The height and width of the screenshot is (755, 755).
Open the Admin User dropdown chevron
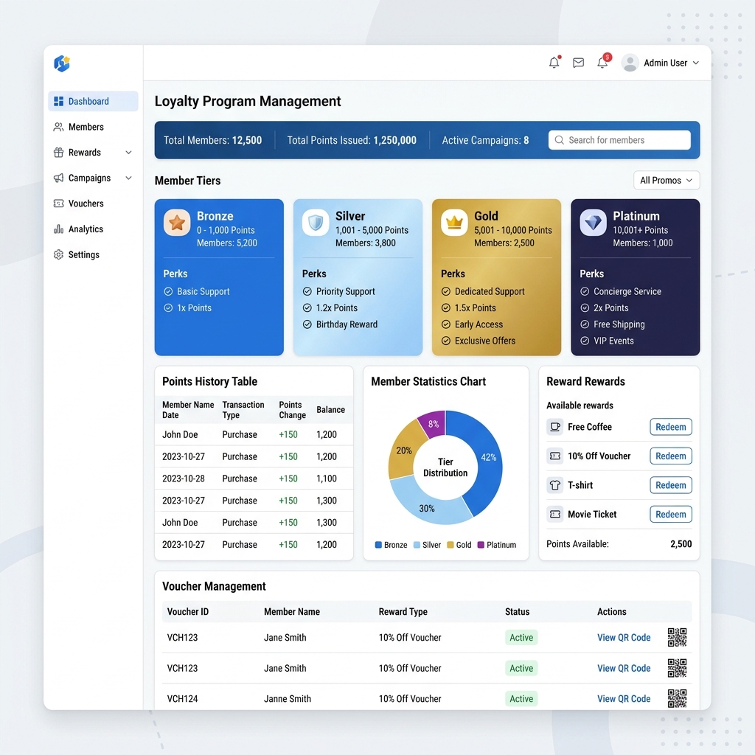pyautogui.click(x=696, y=63)
